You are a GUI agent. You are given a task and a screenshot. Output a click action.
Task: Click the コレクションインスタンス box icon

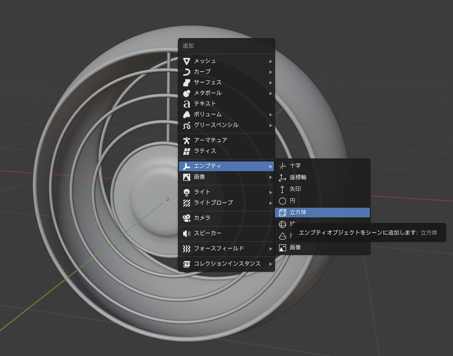click(x=187, y=264)
